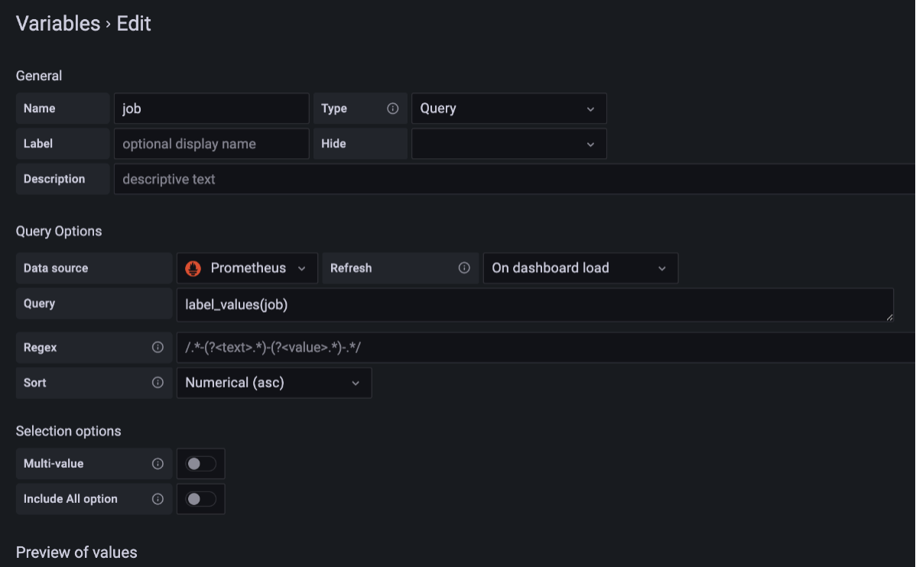Click the Name field containing job
Screen dimensions: 916x567
click(x=211, y=108)
